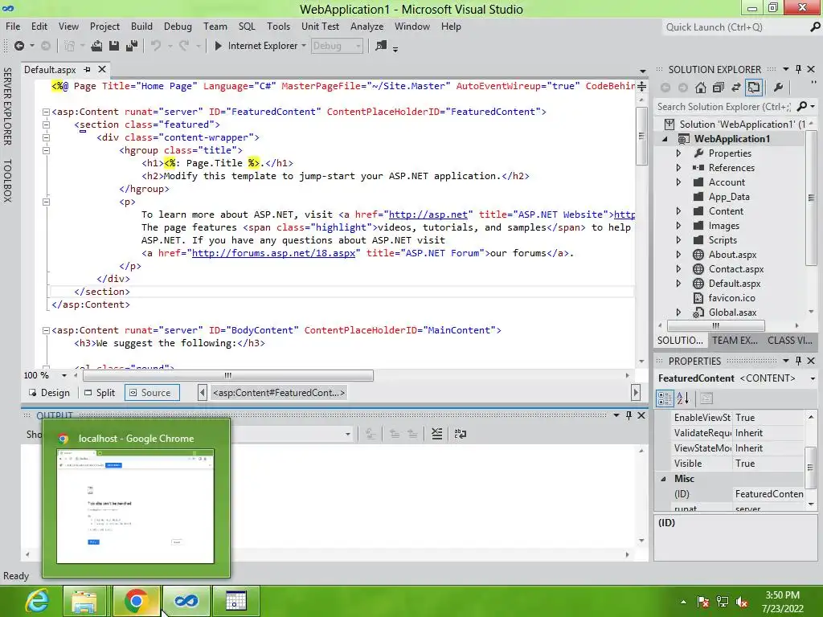
Task: Click the Undo toolbar icon
Action: [156, 46]
